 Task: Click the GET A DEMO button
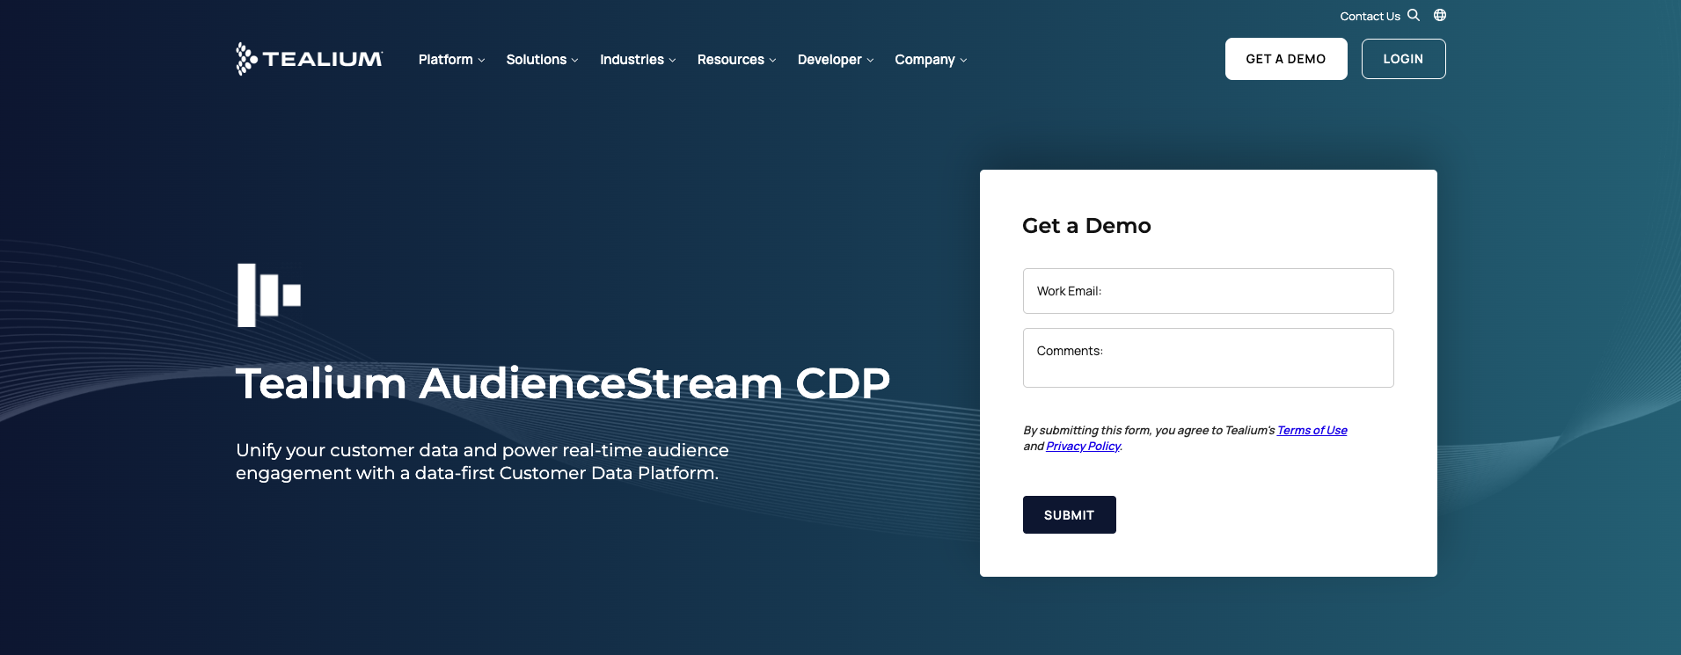click(x=1286, y=59)
